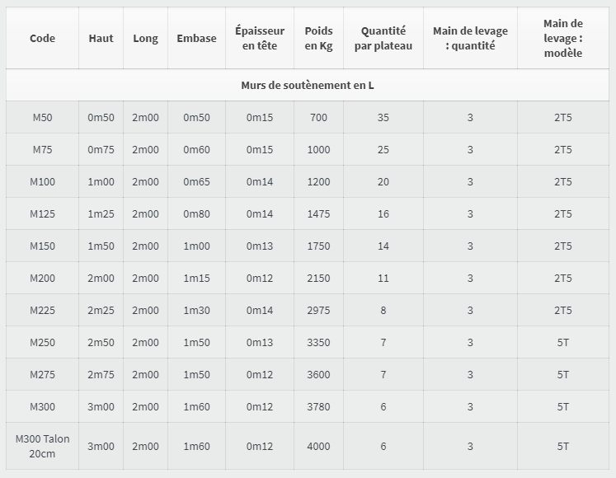
Task: Select the M275 code cell
Action: click(x=42, y=375)
